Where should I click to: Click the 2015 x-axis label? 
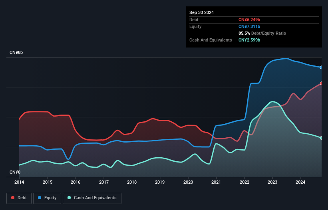[48, 182]
